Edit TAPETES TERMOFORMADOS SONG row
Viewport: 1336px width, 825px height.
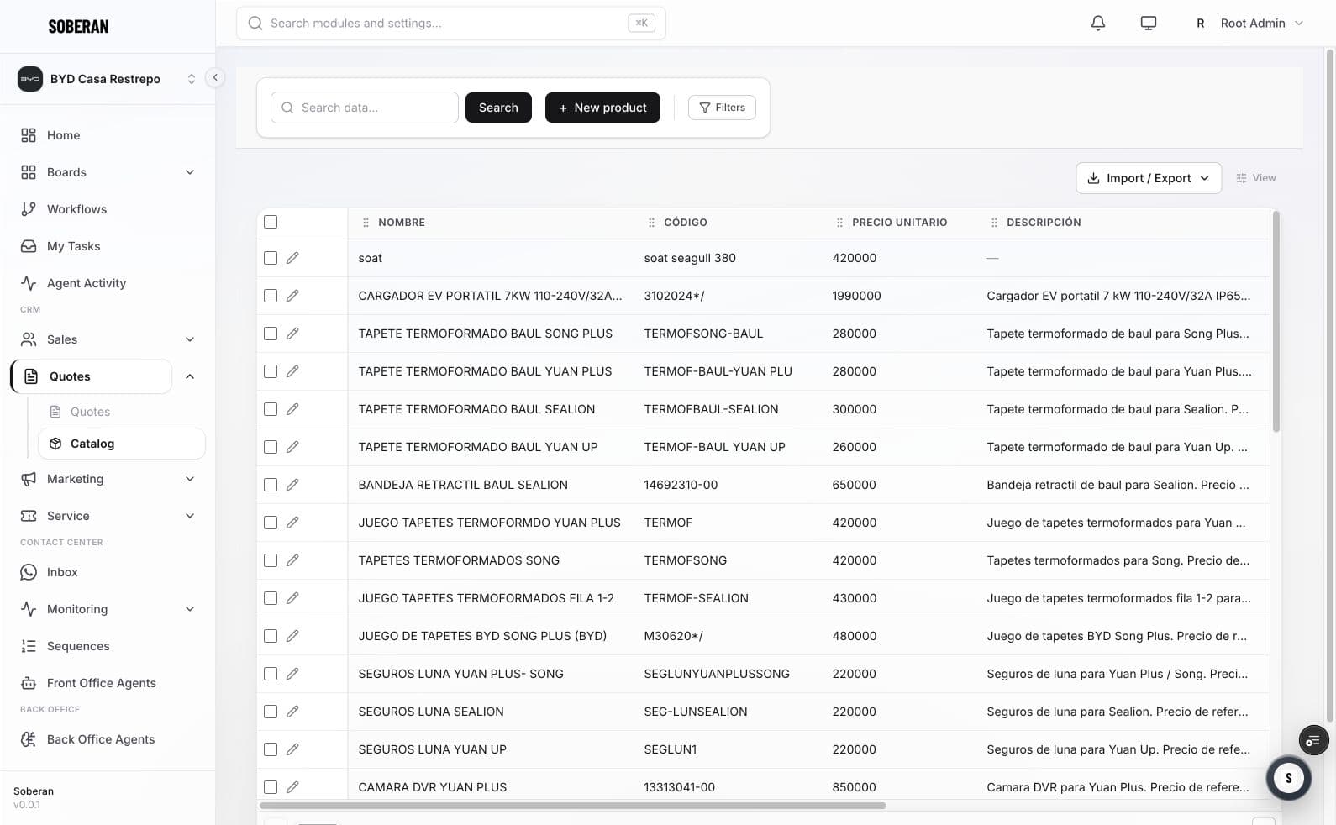(292, 560)
